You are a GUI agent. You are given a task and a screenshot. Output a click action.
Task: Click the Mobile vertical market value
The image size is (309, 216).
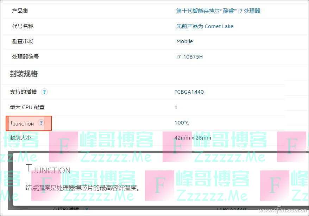184,41
